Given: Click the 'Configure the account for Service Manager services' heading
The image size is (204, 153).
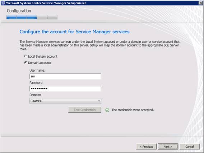Looking at the screenshot, I should pos(74,32).
